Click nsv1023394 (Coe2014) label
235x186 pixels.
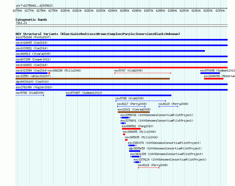click(x=32, y=70)
